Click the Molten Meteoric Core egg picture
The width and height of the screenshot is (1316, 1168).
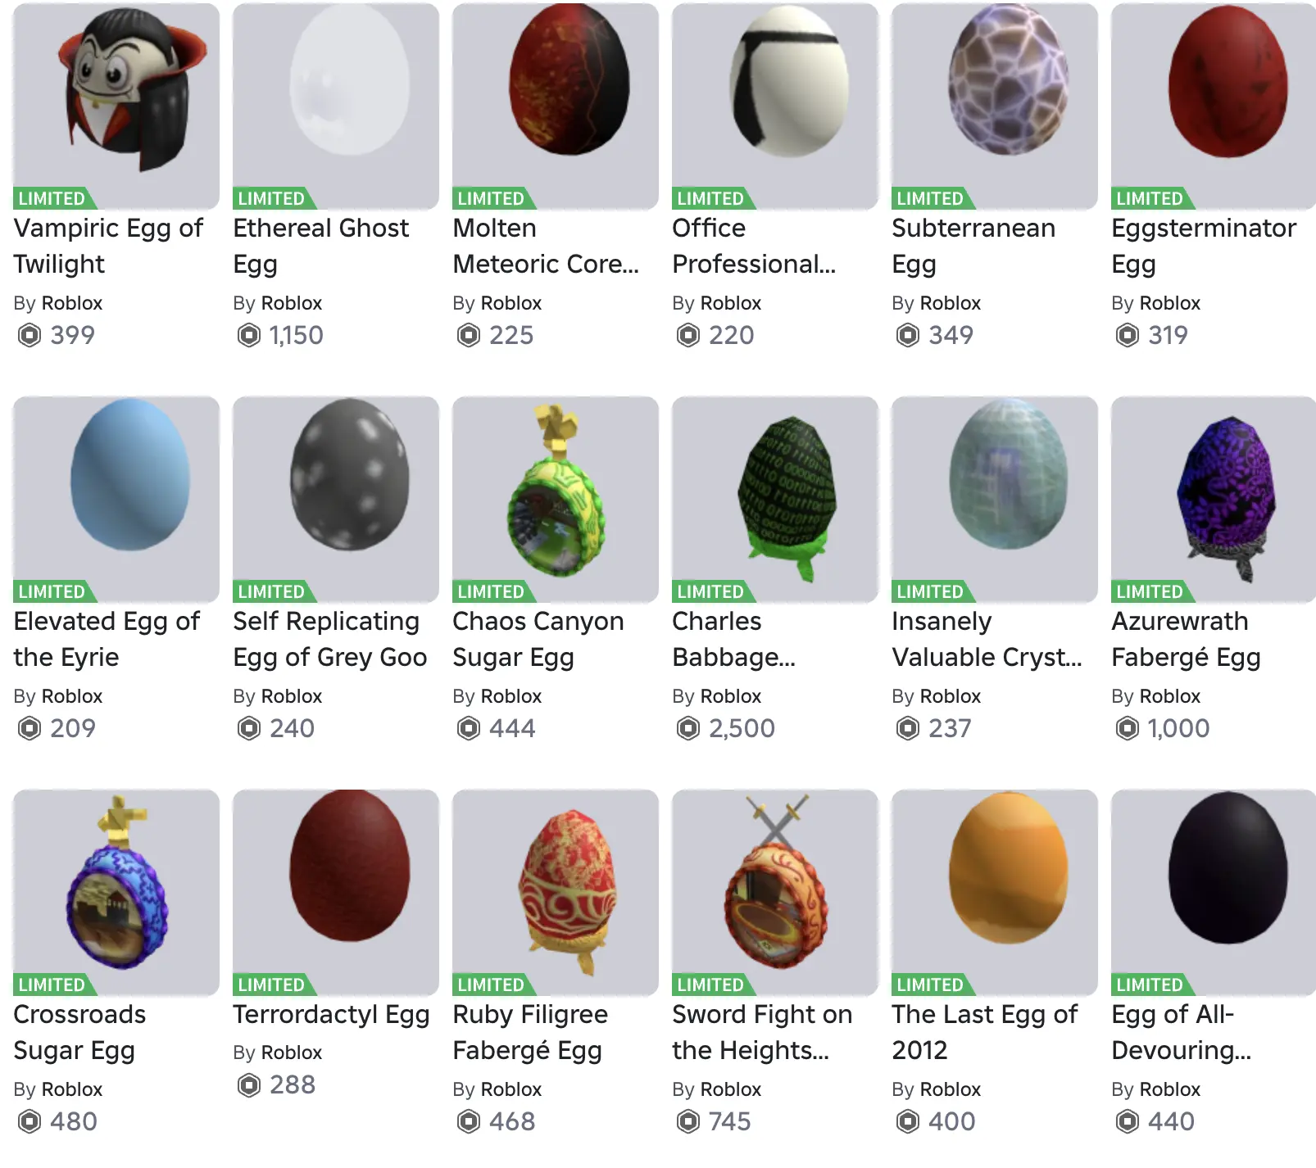pos(556,106)
